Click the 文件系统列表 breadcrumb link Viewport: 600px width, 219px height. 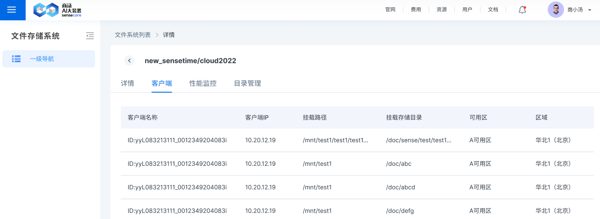coord(133,35)
